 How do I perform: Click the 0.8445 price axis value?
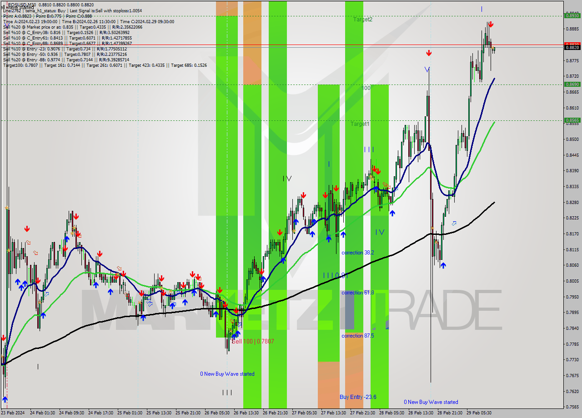572,155
